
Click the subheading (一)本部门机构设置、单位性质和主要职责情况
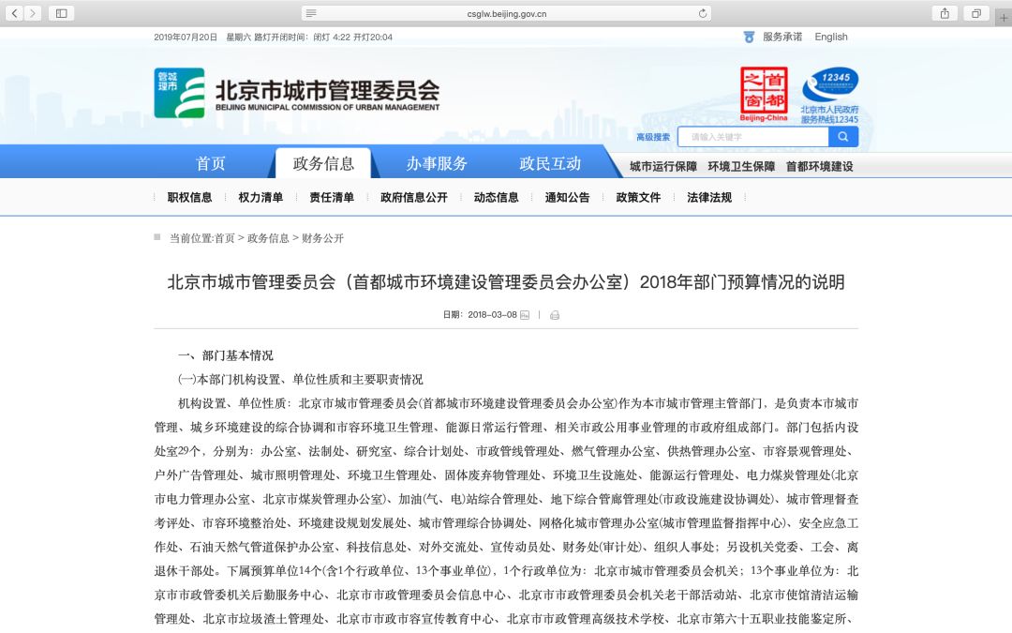click(x=301, y=379)
